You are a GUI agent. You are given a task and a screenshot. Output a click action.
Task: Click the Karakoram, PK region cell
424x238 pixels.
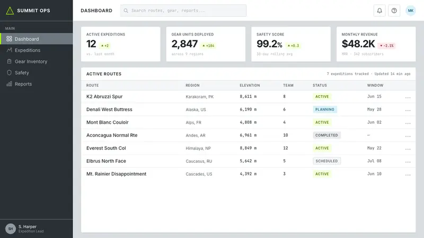(x=200, y=97)
